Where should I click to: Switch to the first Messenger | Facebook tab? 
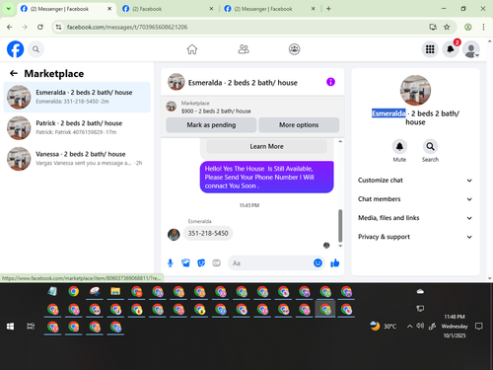tap(66, 9)
